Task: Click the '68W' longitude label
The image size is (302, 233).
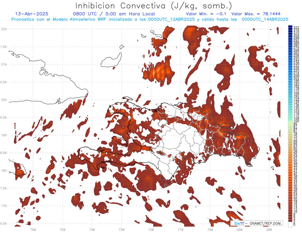Action: [x=269, y=229]
